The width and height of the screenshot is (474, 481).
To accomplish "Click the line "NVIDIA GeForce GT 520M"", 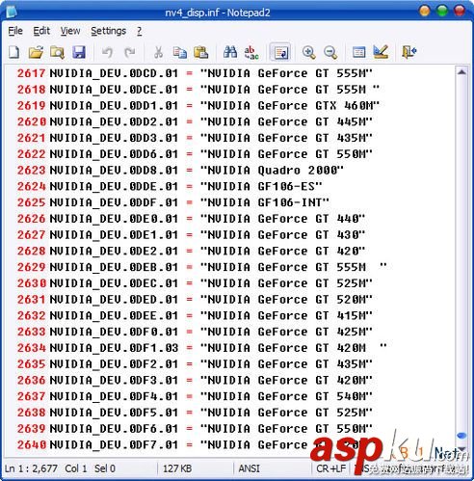I will (x=211, y=299).
